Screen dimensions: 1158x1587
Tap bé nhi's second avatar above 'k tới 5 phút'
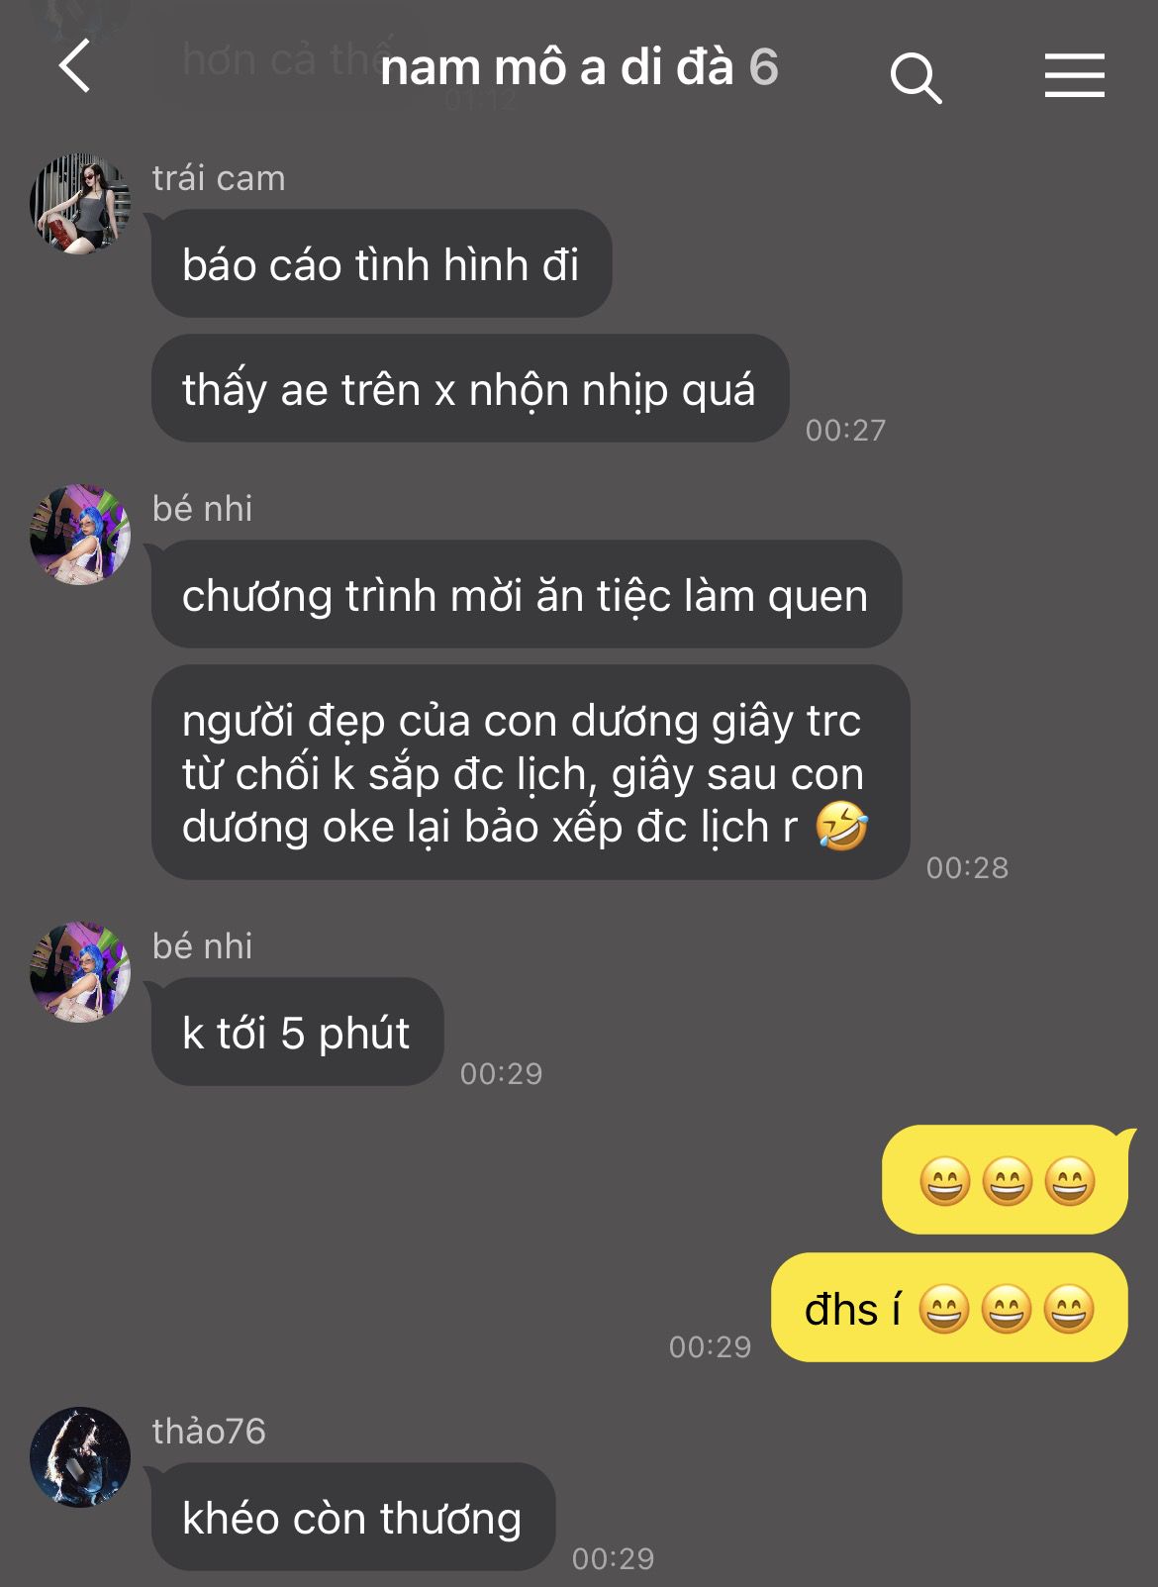click(x=80, y=972)
